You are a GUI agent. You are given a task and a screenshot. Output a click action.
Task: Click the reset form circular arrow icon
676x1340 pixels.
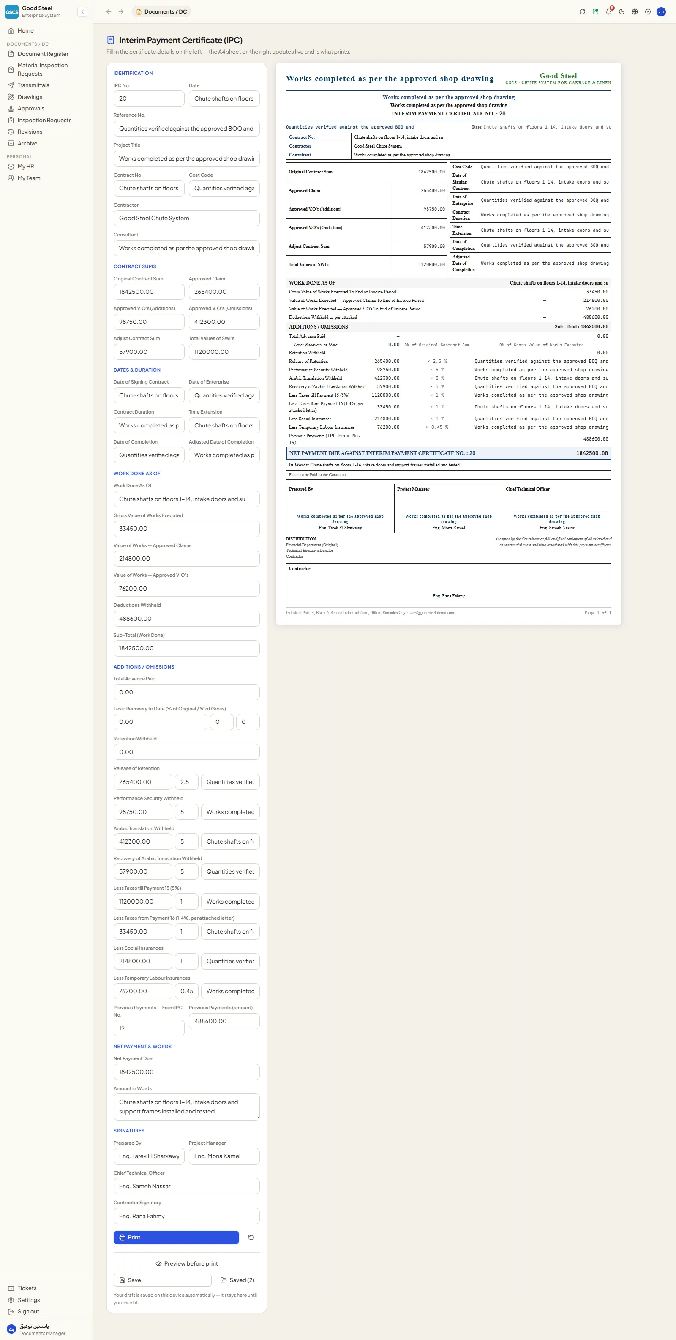[251, 1238]
